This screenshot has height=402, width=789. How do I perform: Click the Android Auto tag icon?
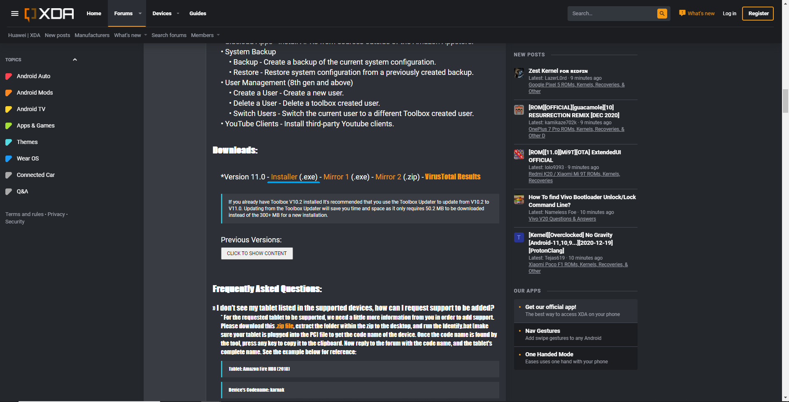point(9,76)
